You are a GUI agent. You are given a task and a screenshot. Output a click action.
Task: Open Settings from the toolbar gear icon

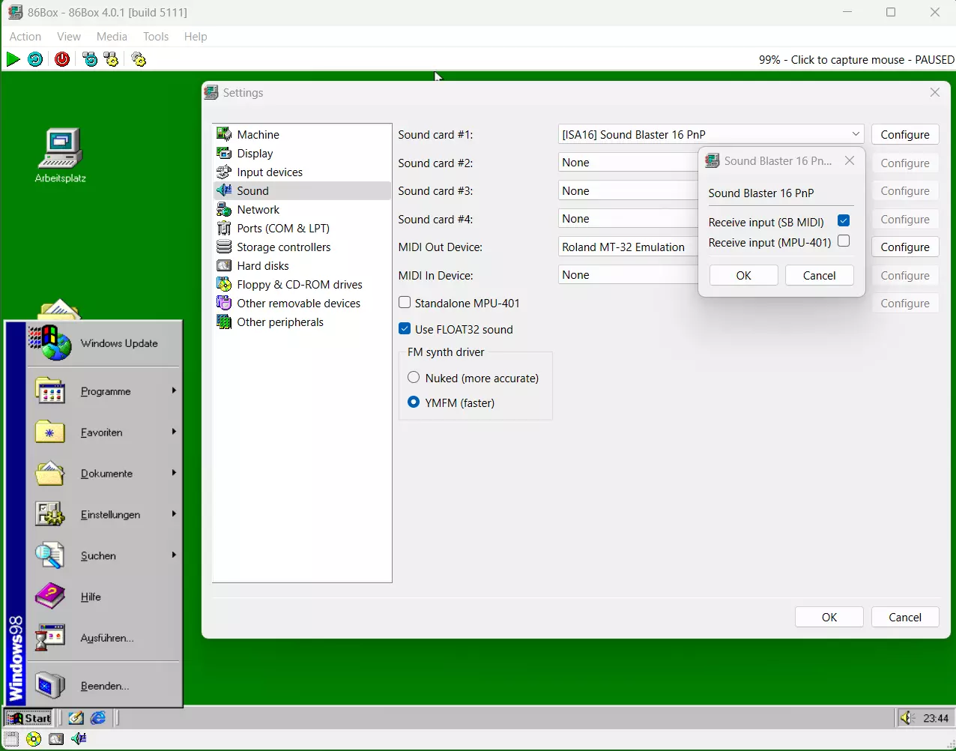139,59
